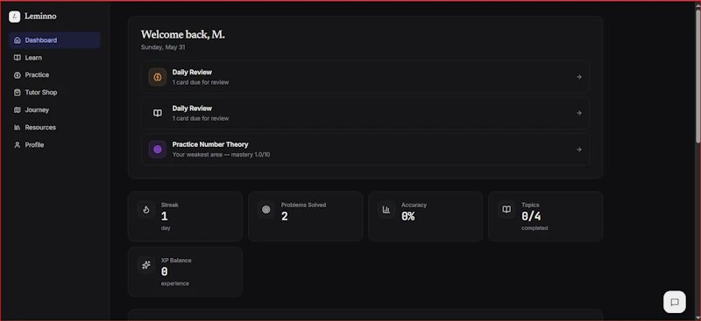Click the Sunday, May 31 date
701x321 pixels.
pyautogui.click(x=163, y=47)
